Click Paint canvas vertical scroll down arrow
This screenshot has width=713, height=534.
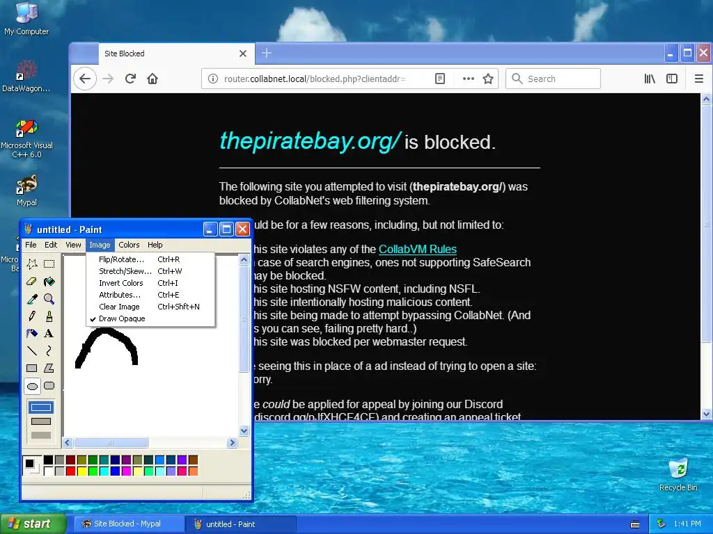(244, 431)
